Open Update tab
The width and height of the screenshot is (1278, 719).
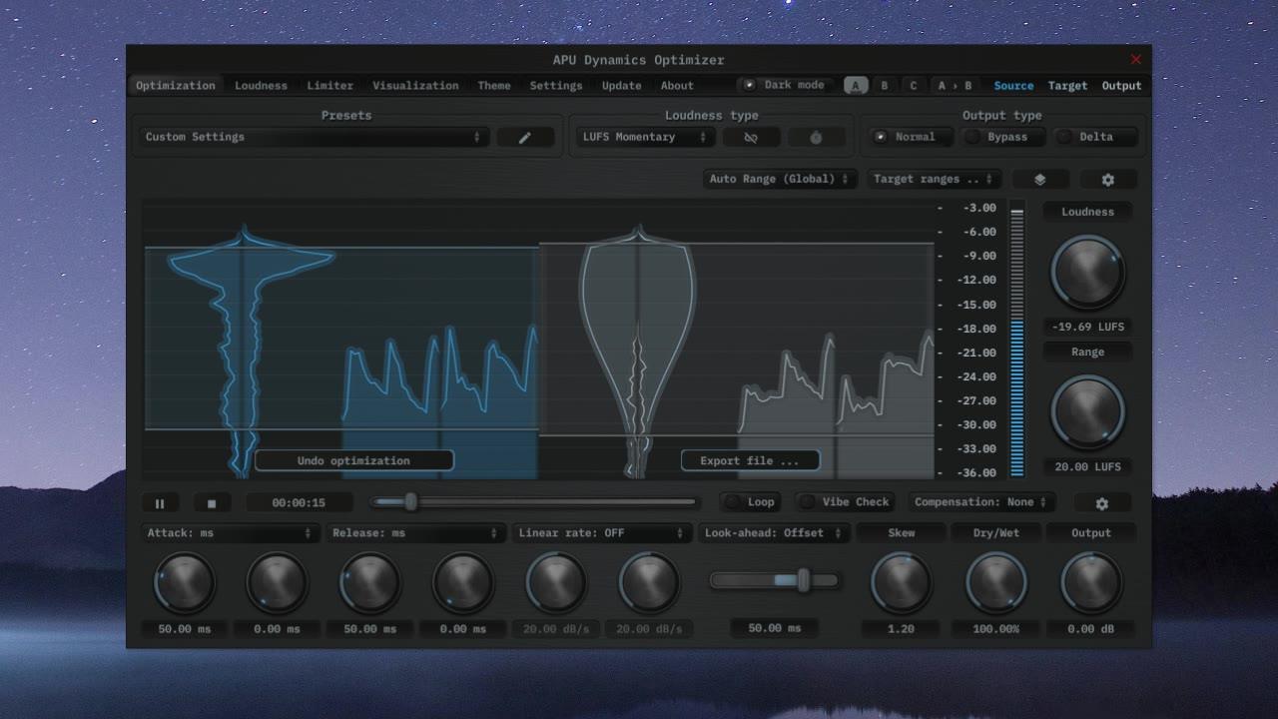621,86
